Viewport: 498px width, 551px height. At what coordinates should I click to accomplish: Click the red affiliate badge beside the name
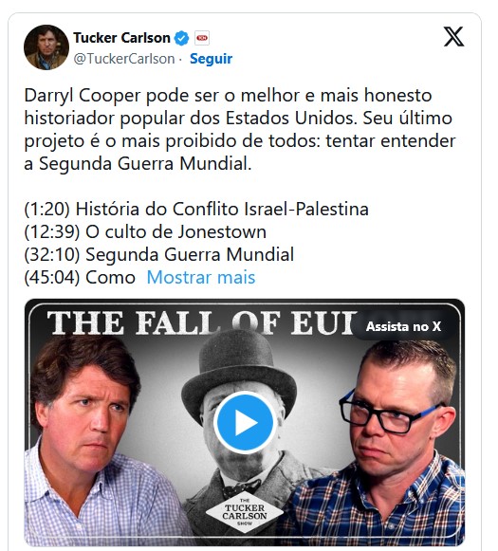point(202,38)
